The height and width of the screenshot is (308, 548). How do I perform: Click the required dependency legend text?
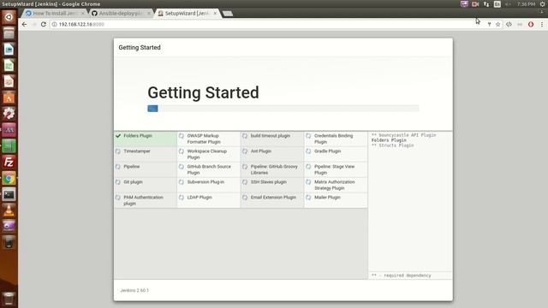coord(402,275)
